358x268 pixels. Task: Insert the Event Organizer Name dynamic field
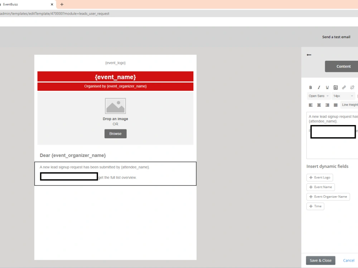328,197
